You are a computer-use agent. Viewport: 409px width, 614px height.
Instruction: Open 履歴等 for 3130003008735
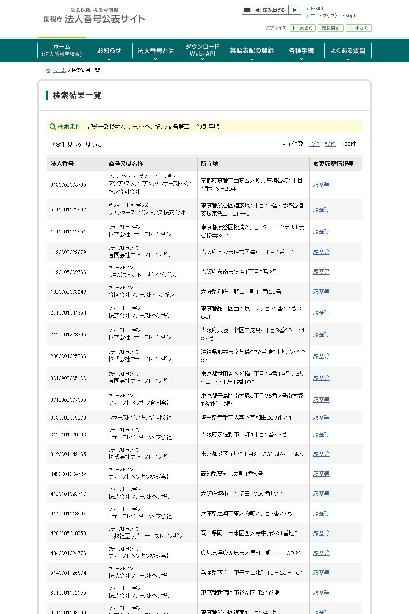(321, 185)
